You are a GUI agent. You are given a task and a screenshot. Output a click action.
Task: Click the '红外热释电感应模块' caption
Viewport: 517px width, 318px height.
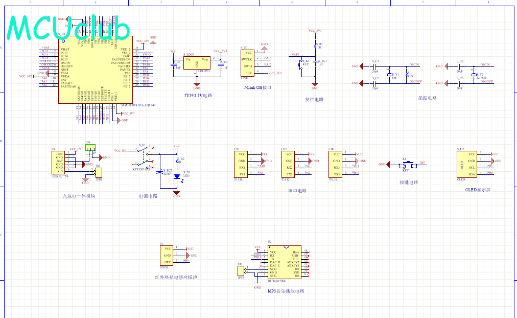click(176, 278)
